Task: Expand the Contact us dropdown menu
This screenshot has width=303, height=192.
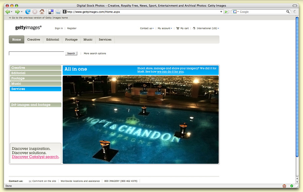Action: point(147,29)
